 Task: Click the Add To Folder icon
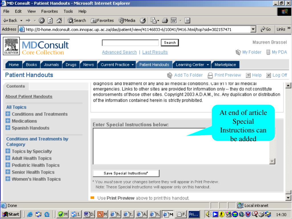169,75
